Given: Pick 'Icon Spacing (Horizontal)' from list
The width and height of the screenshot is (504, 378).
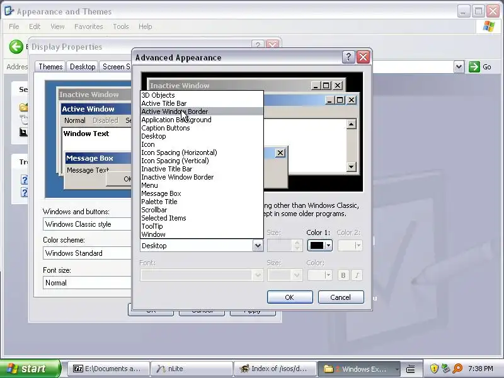Looking at the screenshot, I should tap(202, 152).
